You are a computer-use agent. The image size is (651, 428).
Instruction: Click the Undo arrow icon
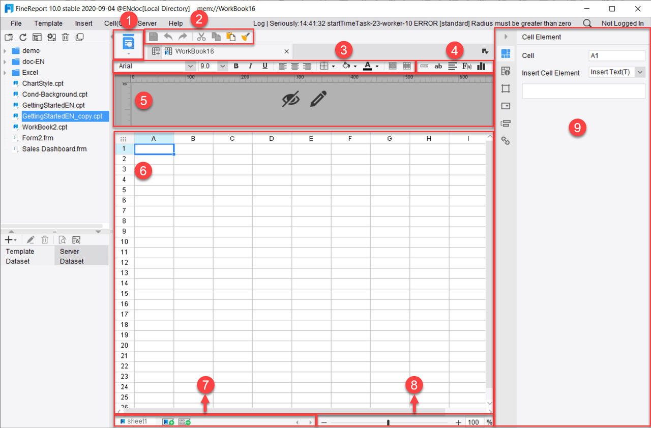coord(168,37)
